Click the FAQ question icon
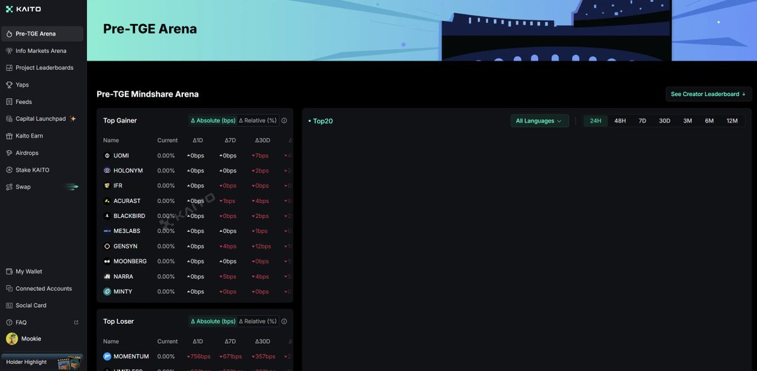This screenshot has width=757, height=371. coord(9,323)
